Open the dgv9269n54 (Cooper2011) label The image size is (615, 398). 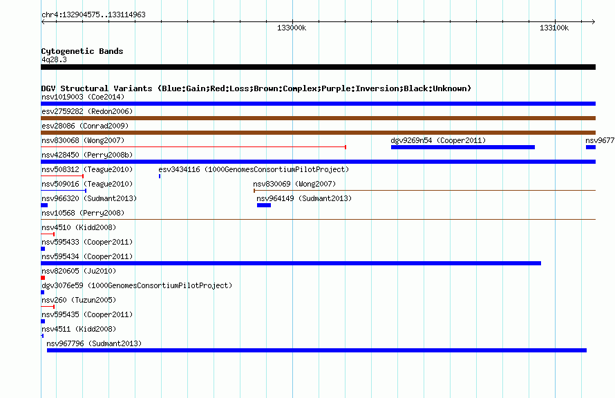pos(438,140)
